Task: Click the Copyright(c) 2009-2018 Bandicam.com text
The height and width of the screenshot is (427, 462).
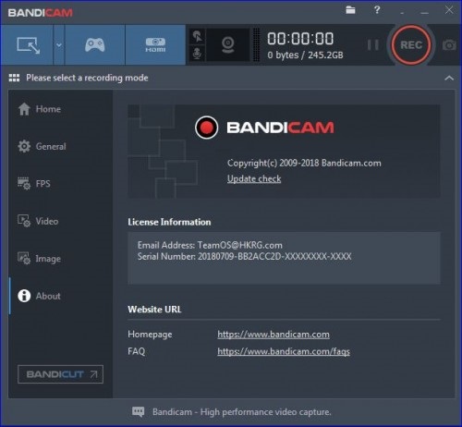Action: [x=304, y=163]
